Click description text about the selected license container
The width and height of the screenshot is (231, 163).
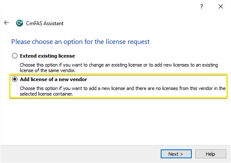(123, 91)
